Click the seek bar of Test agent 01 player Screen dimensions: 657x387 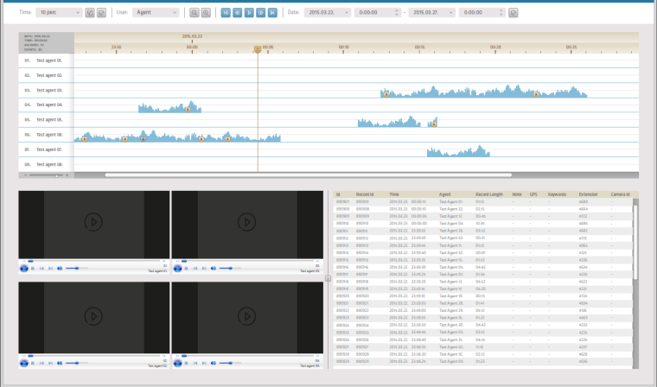tap(94, 262)
